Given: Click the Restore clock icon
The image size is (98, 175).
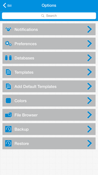Looking at the screenshot, I should point(8,143).
